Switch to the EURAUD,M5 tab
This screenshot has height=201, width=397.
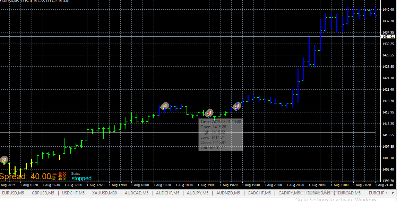(319, 193)
